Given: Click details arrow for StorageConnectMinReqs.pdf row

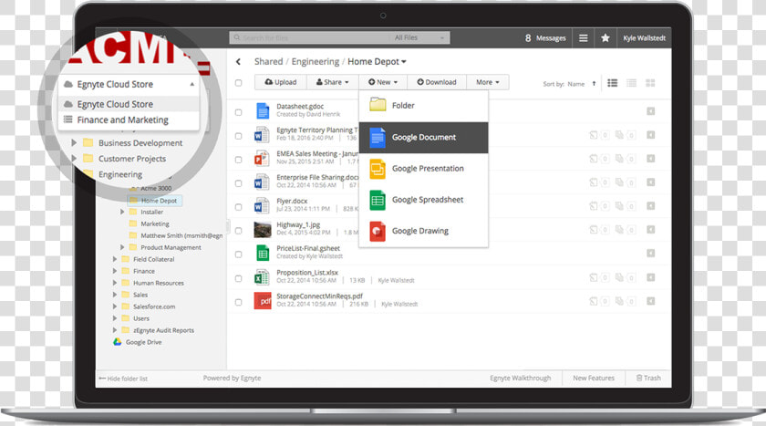Looking at the screenshot, I should (650, 301).
